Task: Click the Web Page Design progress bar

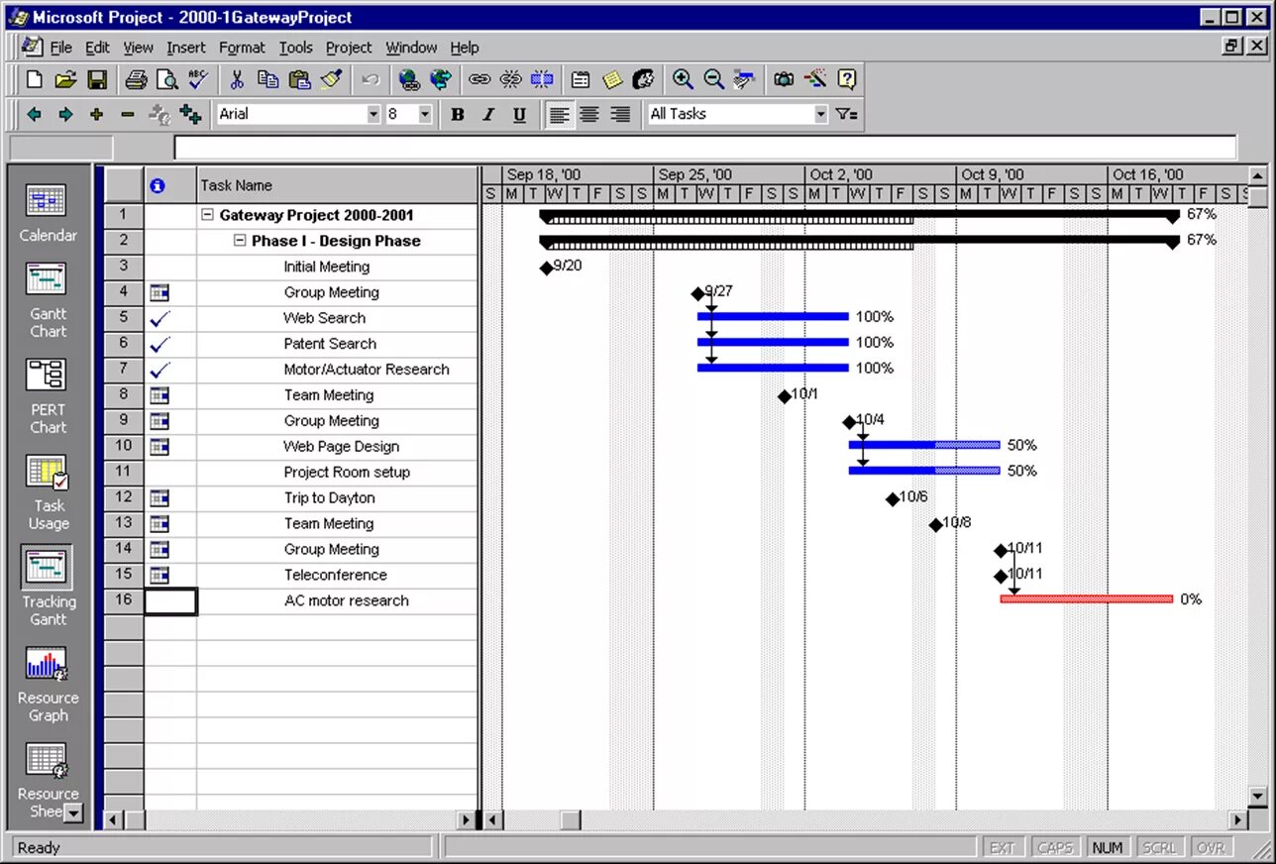Action: (924, 445)
